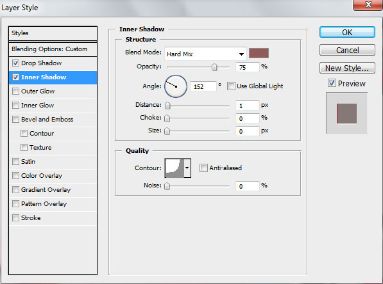Enable the Stroke effect checkbox
The image size is (383, 284).
coord(15,217)
